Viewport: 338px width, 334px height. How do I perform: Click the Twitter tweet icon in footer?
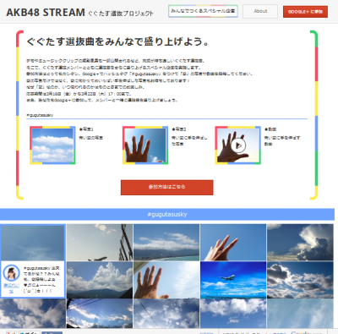click(x=30, y=332)
